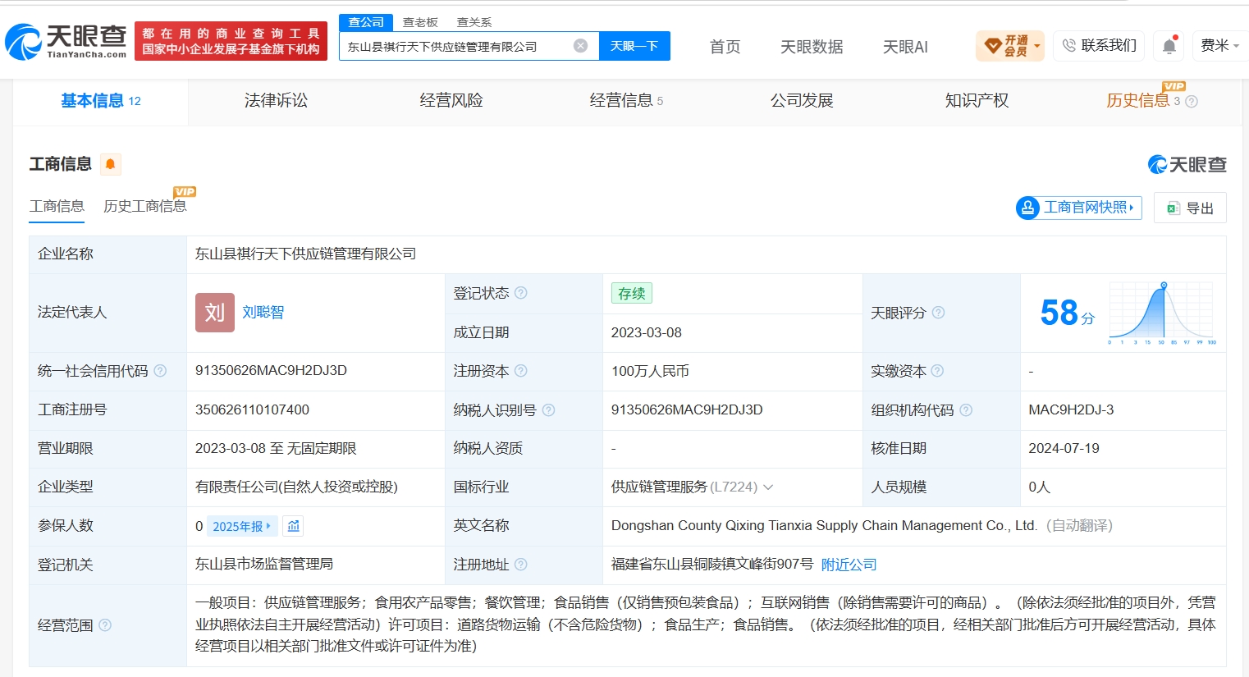The width and height of the screenshot is (1249, 677).
Task: Click help icon next to 注册资本
Action: point(521,371)
